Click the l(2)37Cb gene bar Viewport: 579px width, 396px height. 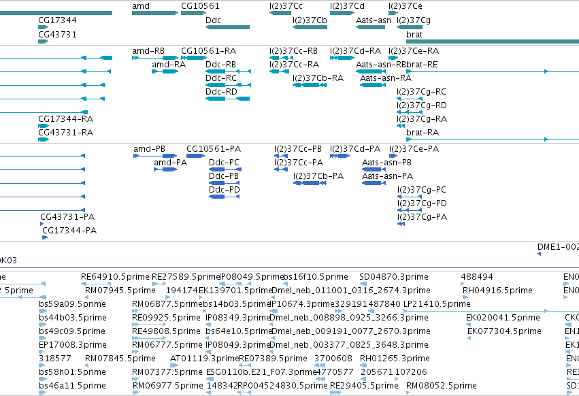click(310, 27)
